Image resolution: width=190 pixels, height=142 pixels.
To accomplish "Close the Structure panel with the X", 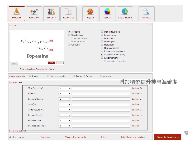I will point(150,25).
